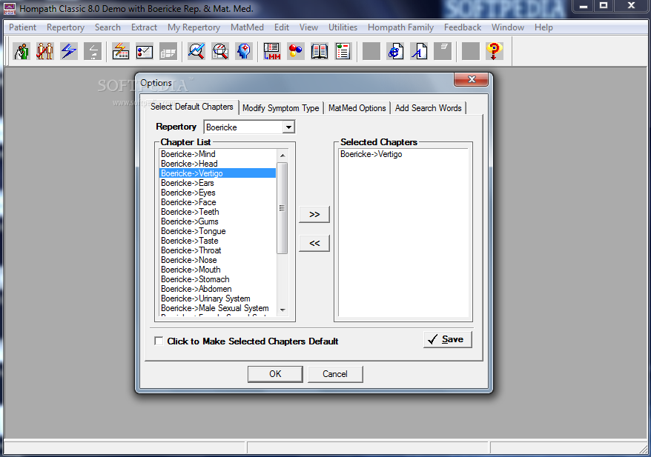Image resolution: width=651 pixels, height=457 pixels.
Task: Open the Window menu
Action: click(x=508, y=27)
